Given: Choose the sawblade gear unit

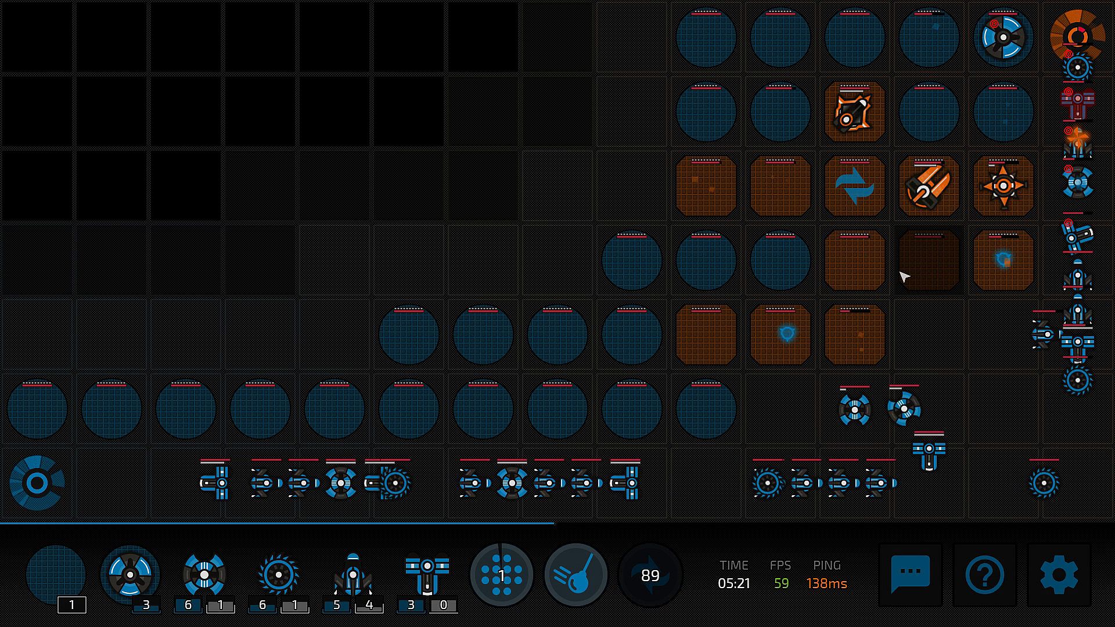Looking at the screenshot, I should pos(278,574).
